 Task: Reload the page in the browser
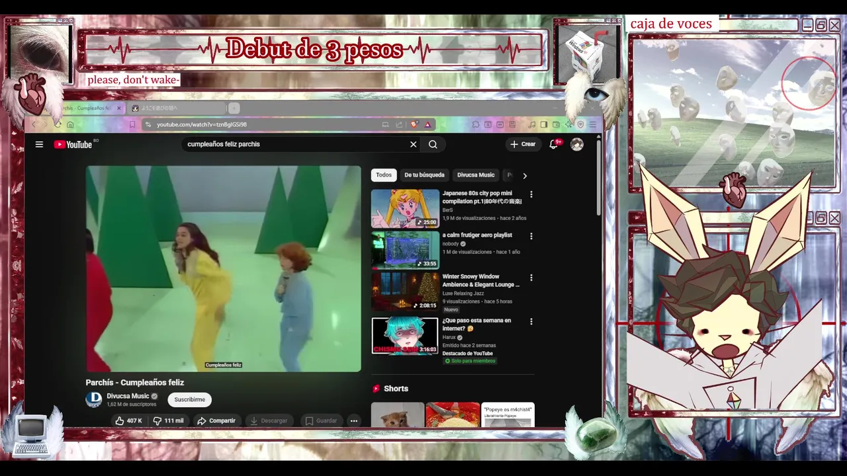click(x=58, y=124)
